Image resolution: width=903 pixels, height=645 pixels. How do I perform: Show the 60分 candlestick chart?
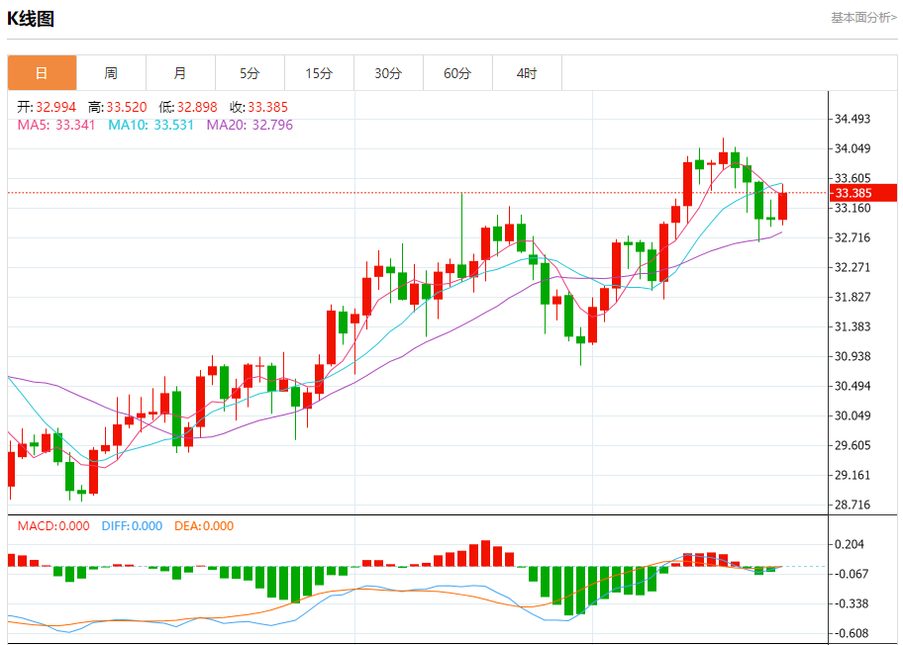[457, 73]
